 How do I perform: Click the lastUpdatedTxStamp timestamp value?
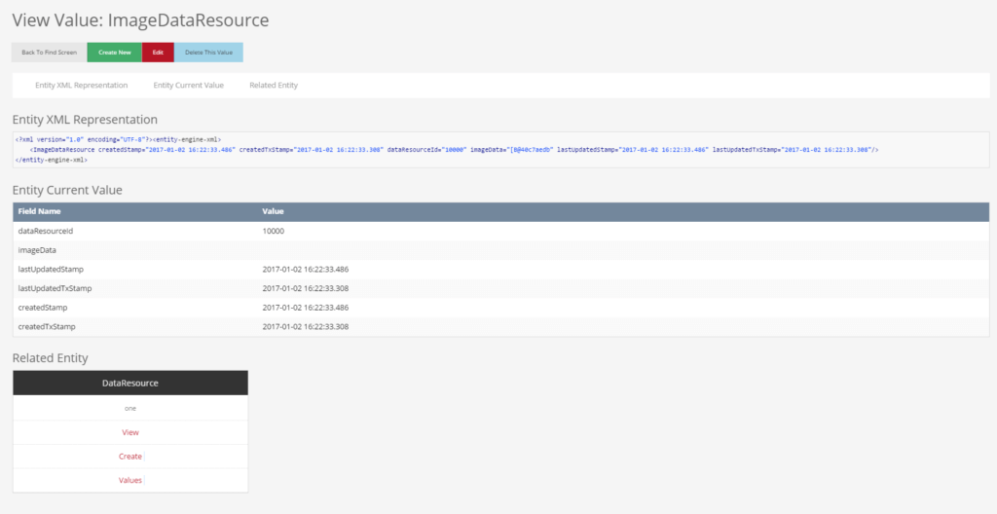306,288
